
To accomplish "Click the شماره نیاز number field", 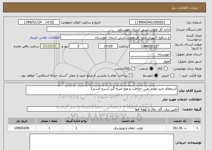I will (x=150, y=22).
